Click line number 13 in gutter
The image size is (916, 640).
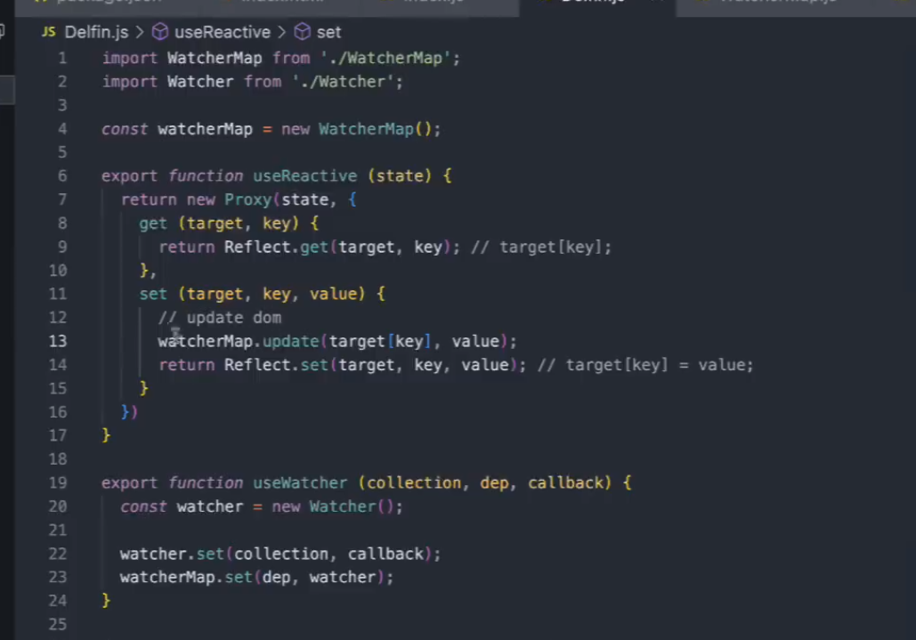coord(58,341)
